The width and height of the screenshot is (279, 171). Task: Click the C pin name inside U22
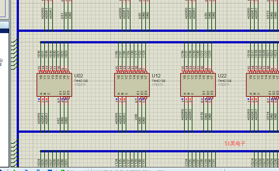point(192,94)
